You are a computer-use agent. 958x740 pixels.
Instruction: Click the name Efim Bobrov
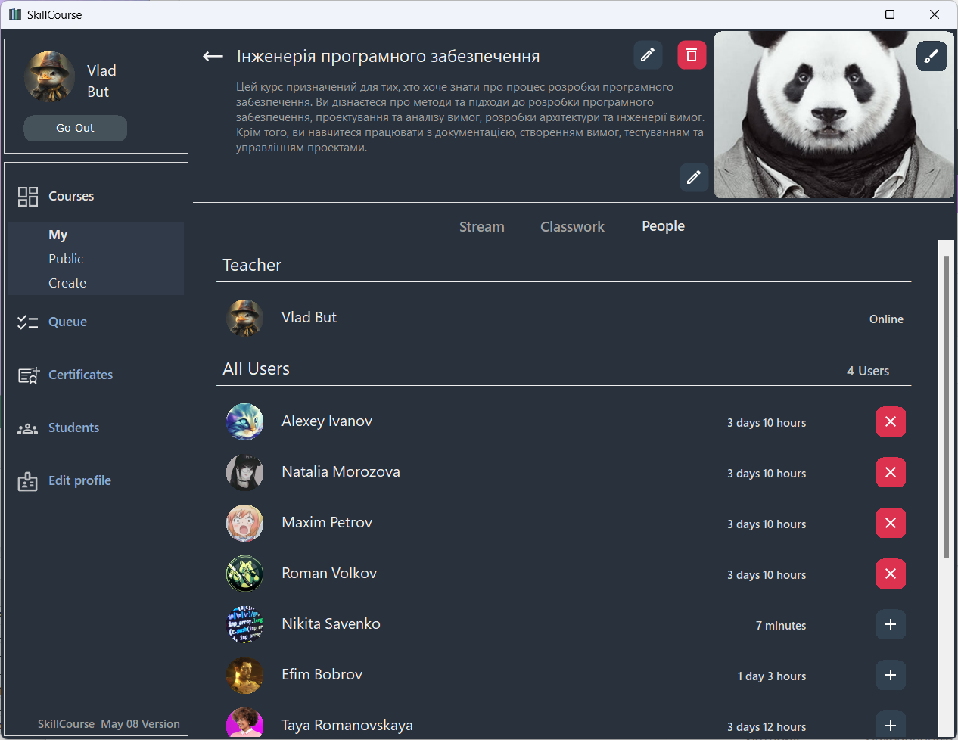tap(322, 674)
